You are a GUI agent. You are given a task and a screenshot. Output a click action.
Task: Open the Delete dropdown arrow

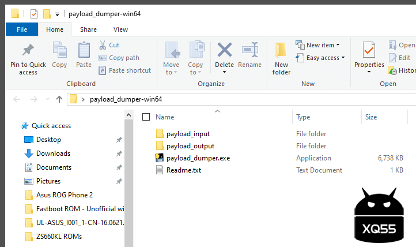(224, 72)
